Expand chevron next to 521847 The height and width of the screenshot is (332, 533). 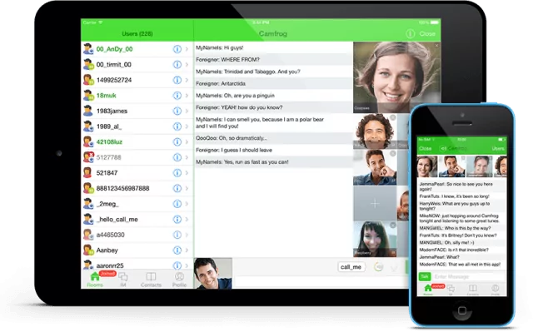click(187, 173)
